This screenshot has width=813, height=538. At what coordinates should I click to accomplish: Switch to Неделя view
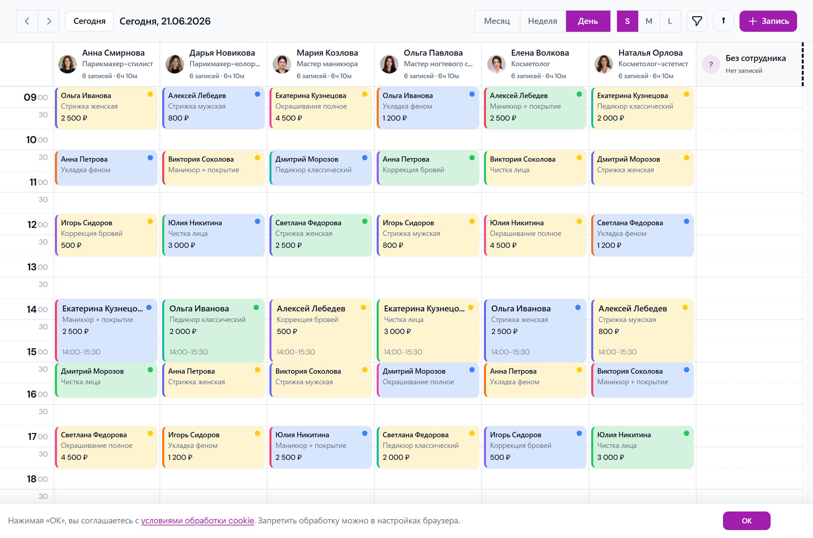543,21
